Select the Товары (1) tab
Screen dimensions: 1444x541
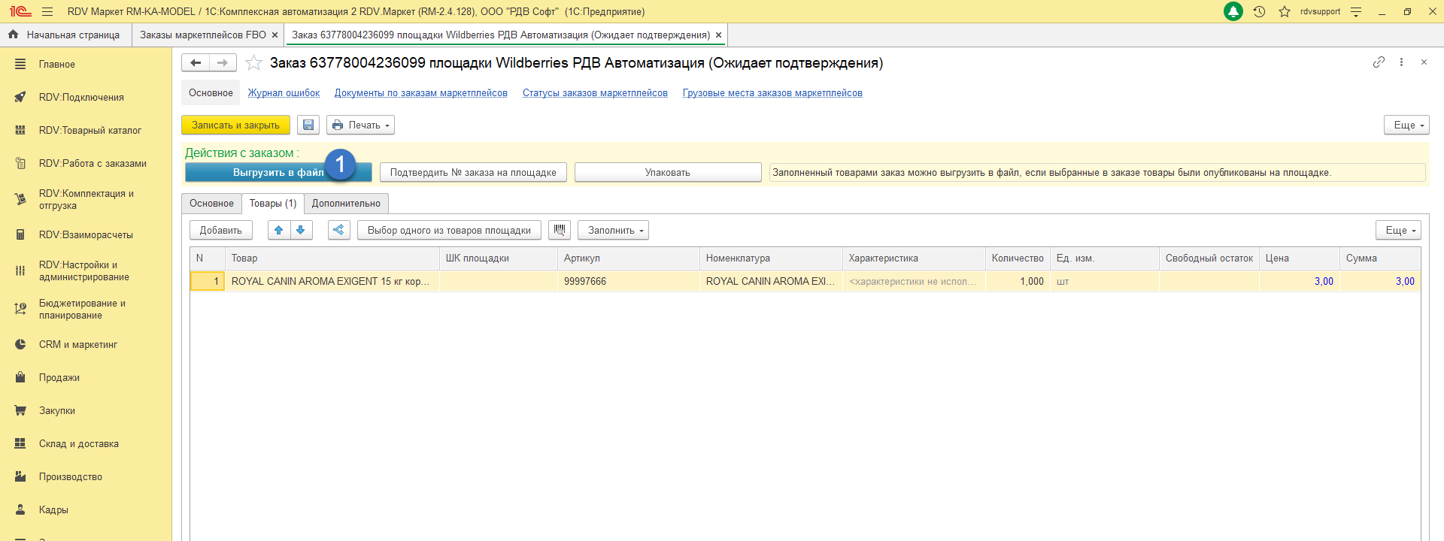[x=273, y=204]
